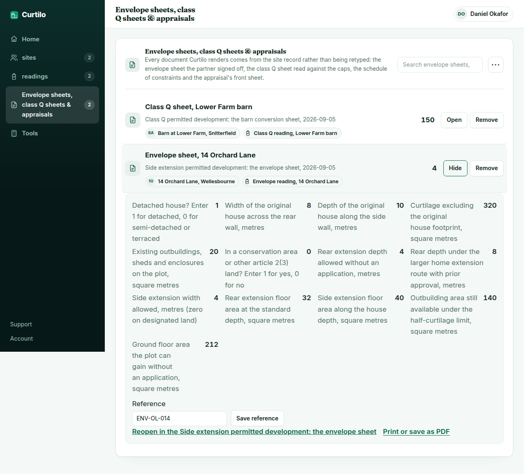Click the Depth of the original house value 10
This screenshot has width=524, height=474.
[x=400, y=205]
